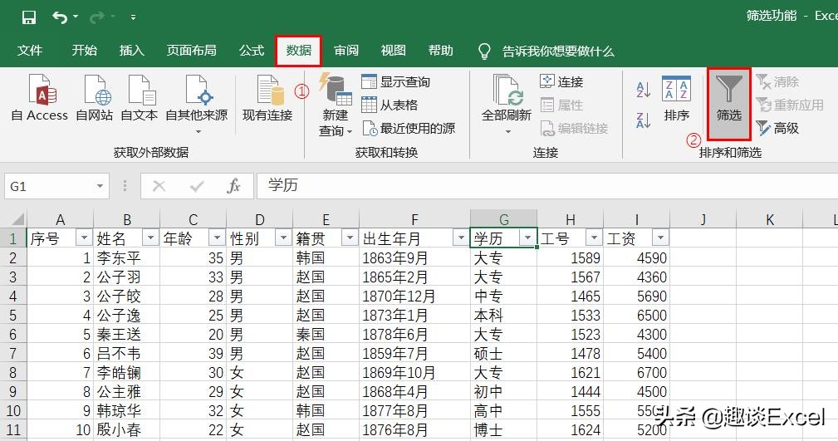Click the 属性 button
The image size is (838, 441).
tap(561, 105)
